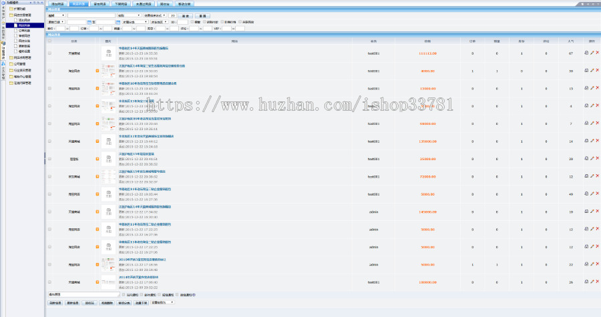Open the keyword-field type dropdown in search bar
601x317 pixels.
56,16
